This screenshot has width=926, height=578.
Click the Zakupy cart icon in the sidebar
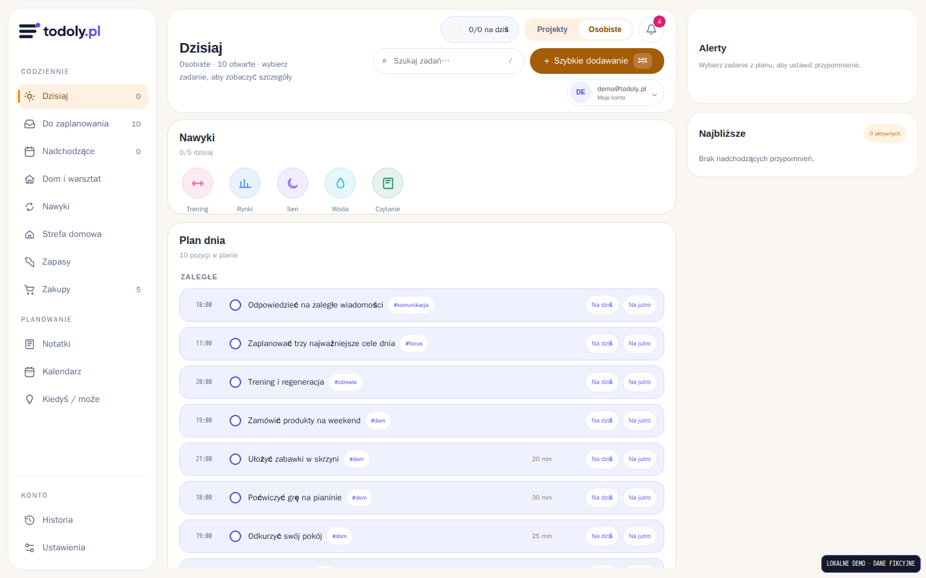point(30,290)
